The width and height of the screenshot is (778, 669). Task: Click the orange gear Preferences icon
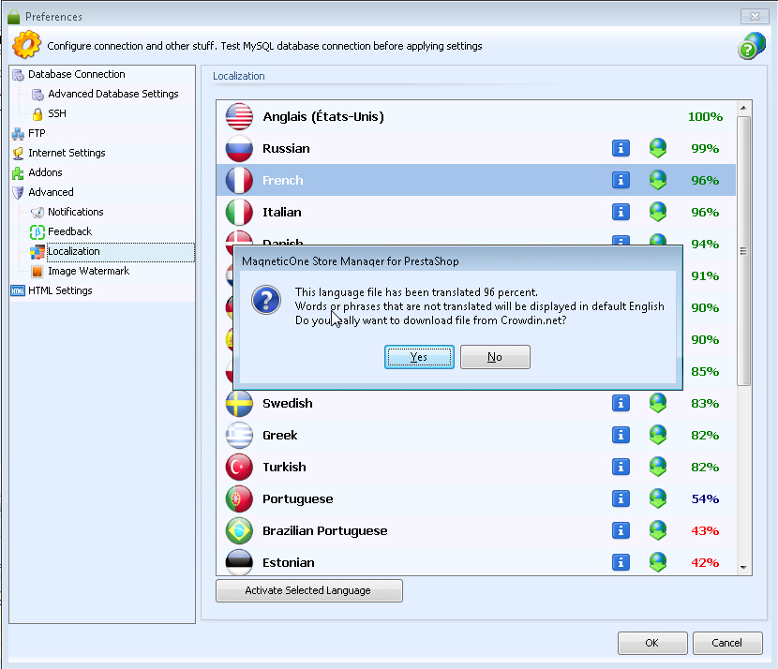(x=26, y=45)
